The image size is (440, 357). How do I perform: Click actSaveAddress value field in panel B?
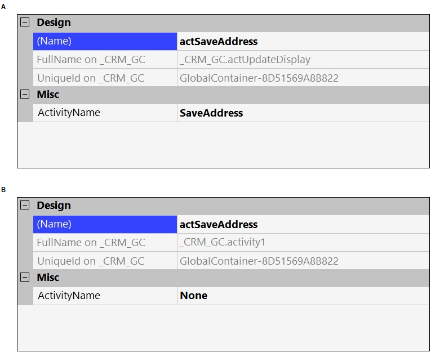303,224
